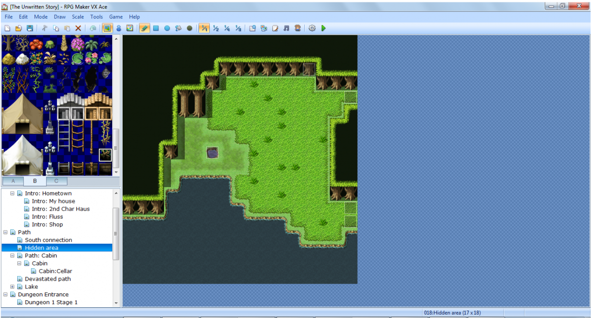Viewport: 591px width, 318px height.
Task: Select the Dungeon 1 Stage 1 map
Action: 51,302
